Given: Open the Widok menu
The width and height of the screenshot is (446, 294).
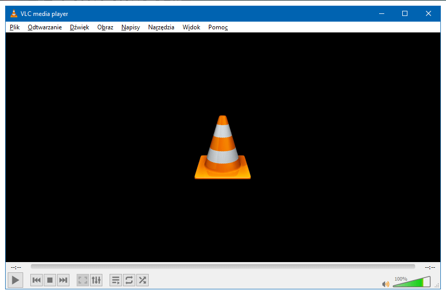Looking at the screenshot, I should tap(191, 27).
